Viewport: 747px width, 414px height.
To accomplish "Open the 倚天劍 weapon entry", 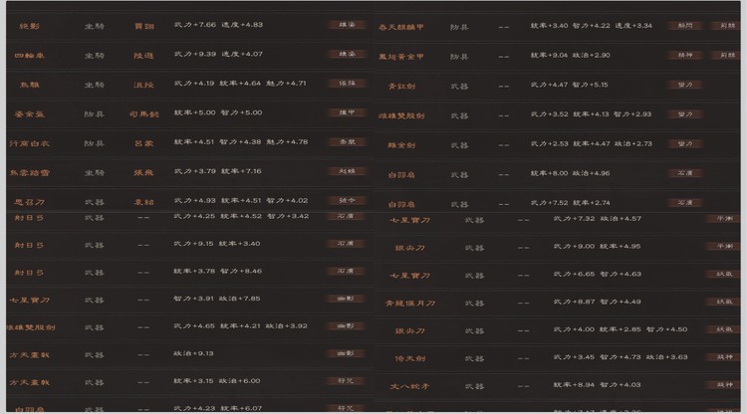I will [x=409, y=357].
